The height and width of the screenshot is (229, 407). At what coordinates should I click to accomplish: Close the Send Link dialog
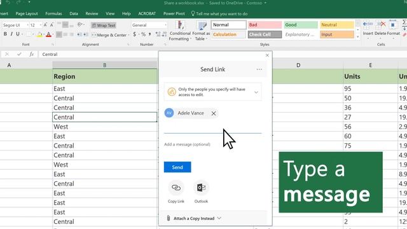tap(267, 55)
